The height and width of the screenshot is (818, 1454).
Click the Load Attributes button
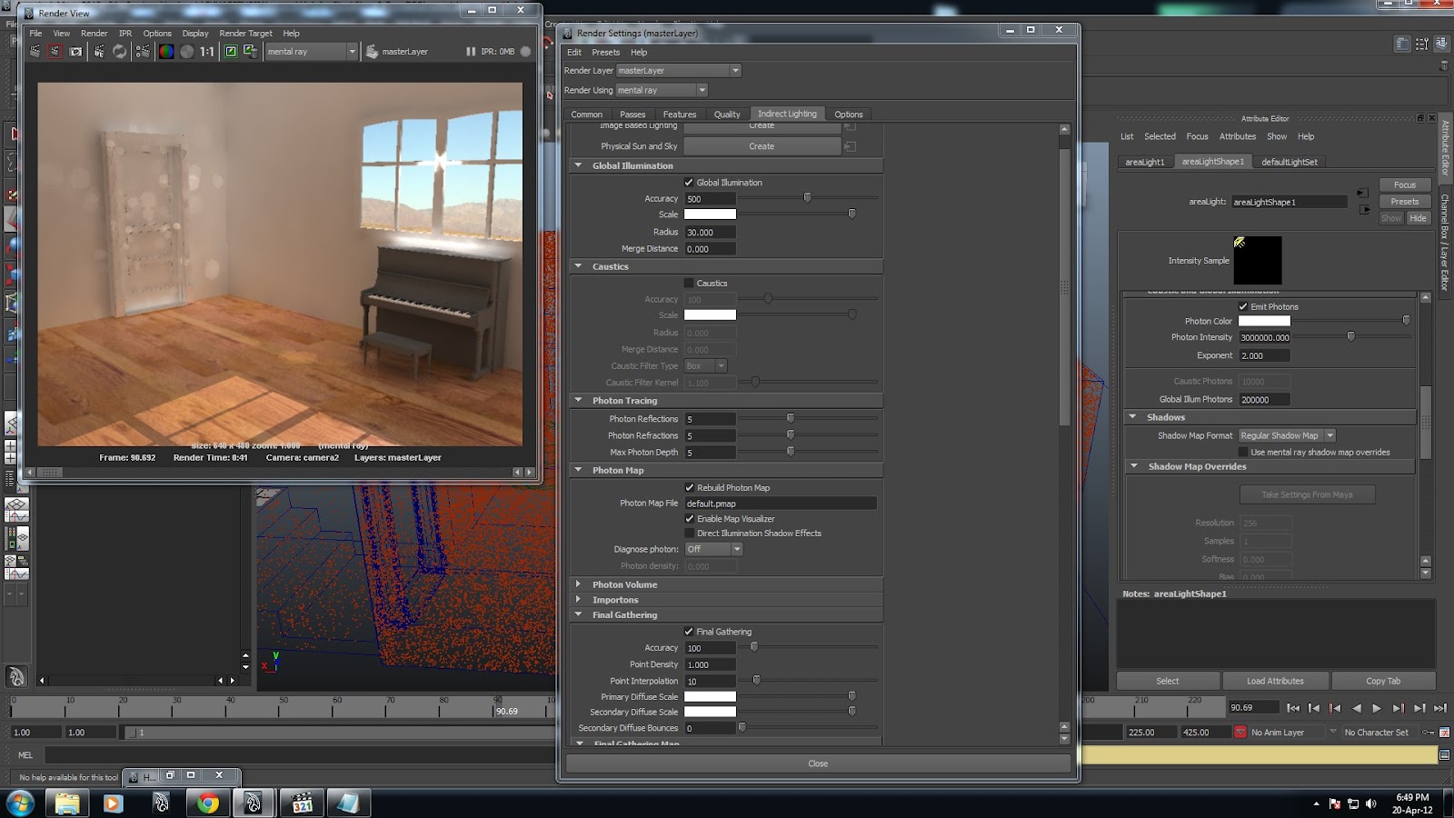[x=1275, y=681]
